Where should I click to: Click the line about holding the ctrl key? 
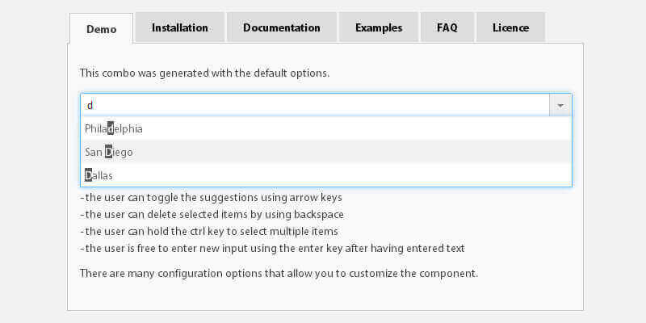(x=208, y=232)
